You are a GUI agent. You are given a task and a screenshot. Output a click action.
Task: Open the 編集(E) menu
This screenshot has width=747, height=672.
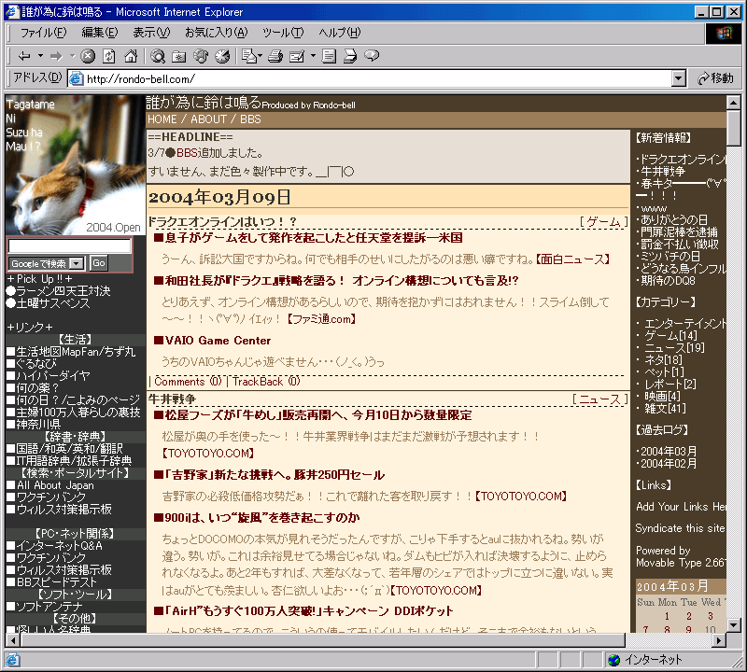(x=100, y=33)
